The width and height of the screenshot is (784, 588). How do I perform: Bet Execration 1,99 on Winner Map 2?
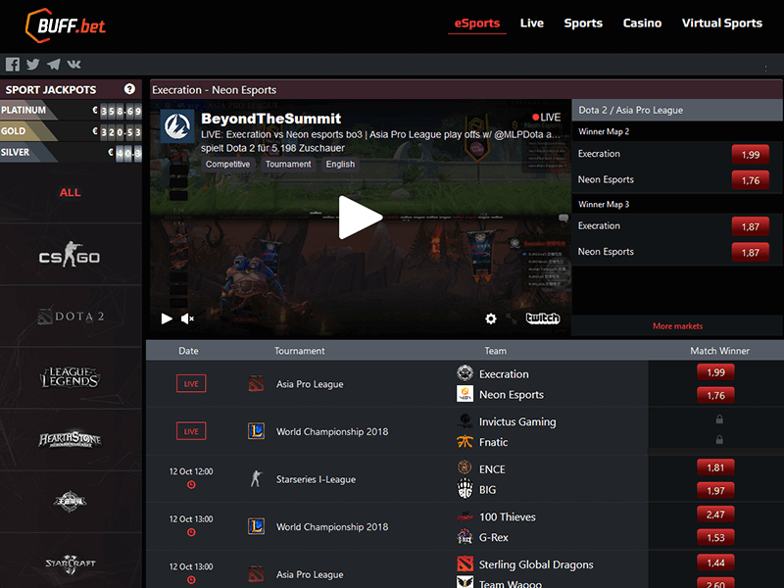point(750,155)
